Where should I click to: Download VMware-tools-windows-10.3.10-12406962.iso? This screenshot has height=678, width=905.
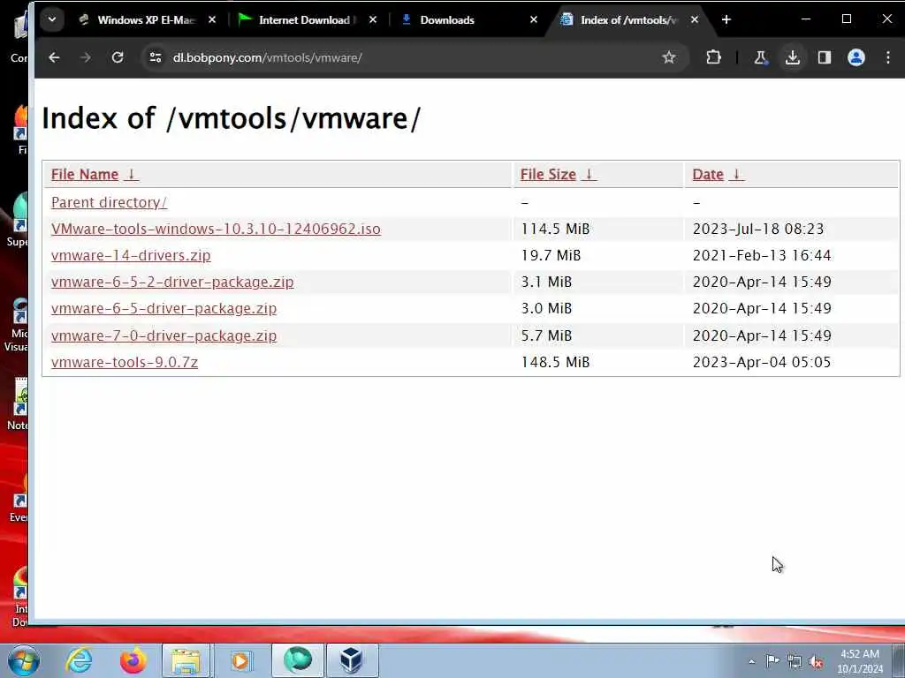[x=216, y=229]
